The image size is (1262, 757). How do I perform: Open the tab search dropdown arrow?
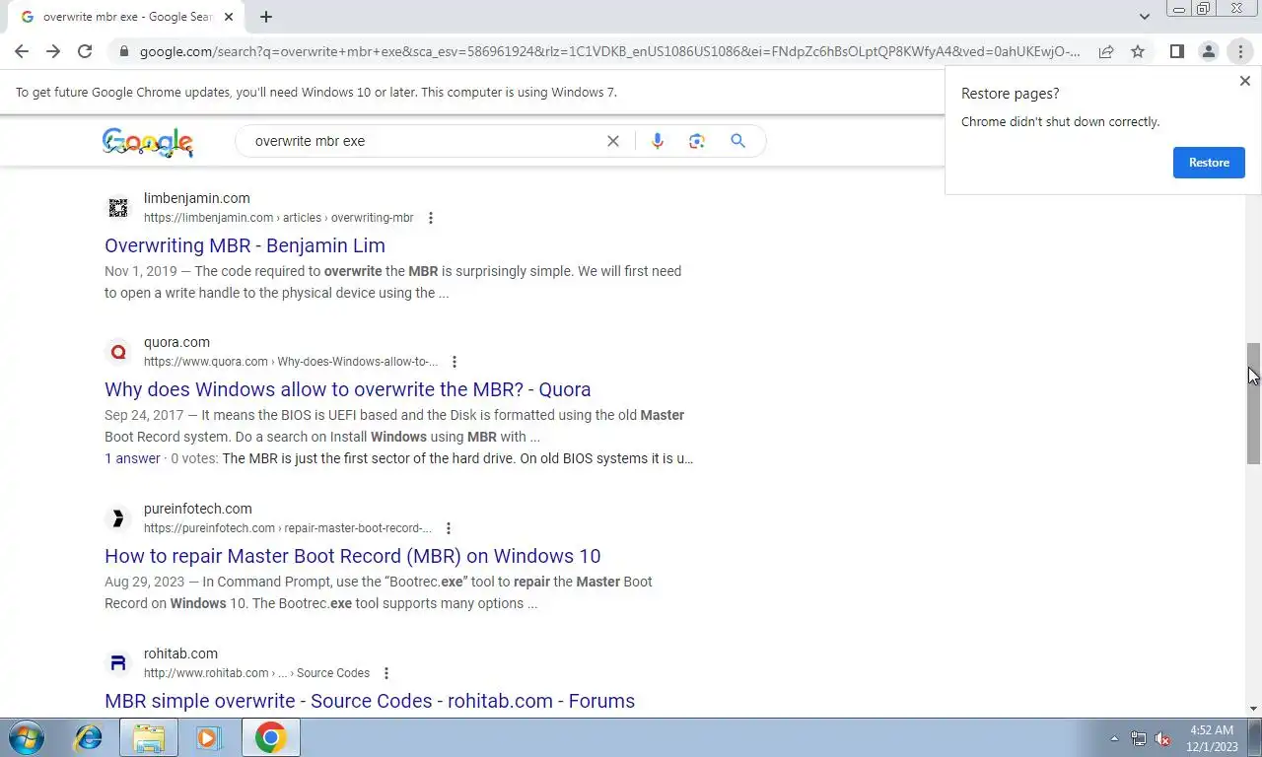(1144, 17)
